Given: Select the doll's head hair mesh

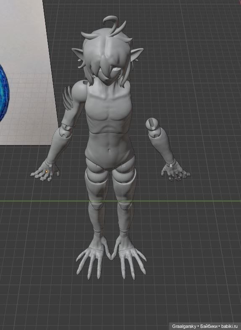Looking at the screenshot, I should pos(108,53).
